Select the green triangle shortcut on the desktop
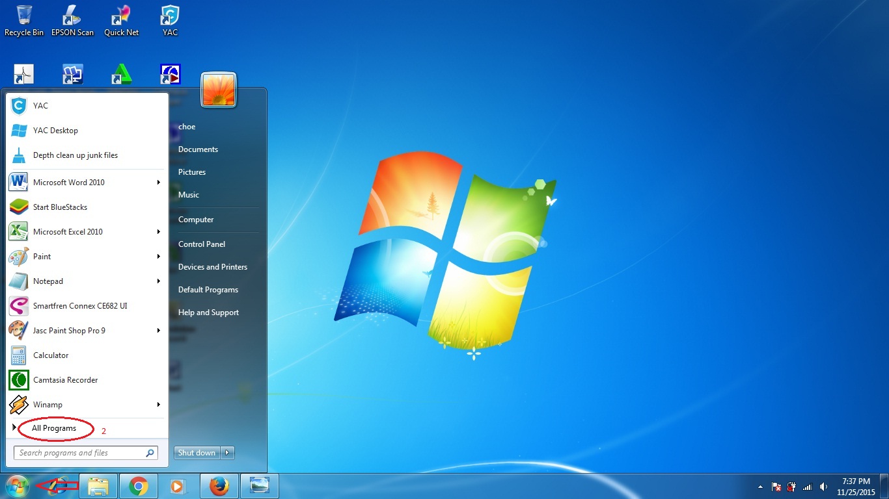 (121, 74)
